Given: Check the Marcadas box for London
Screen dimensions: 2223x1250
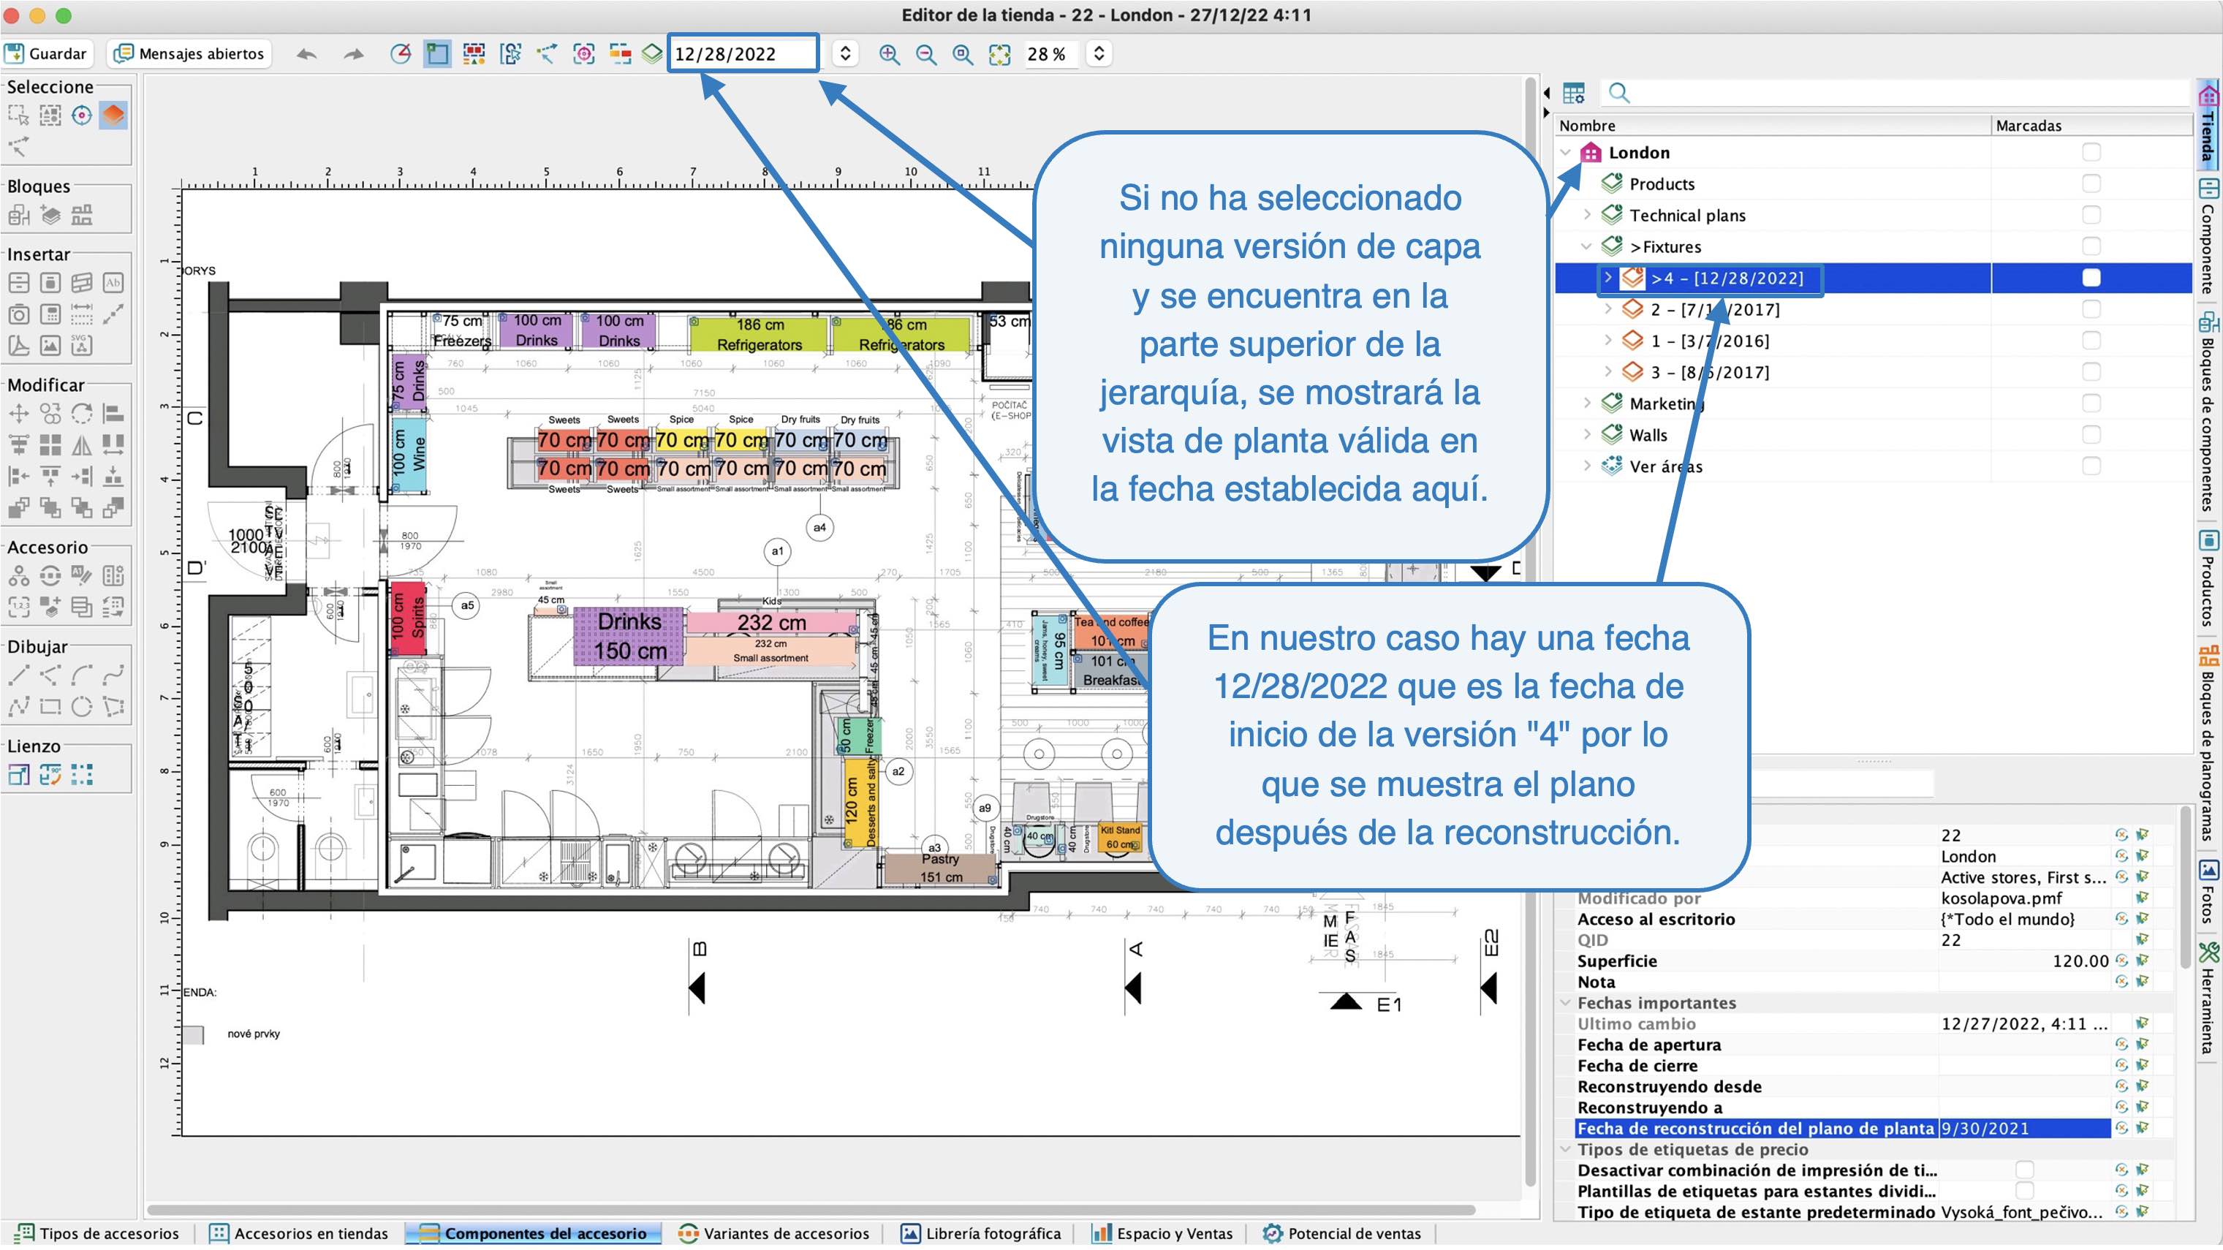Looking at the screenshot, I should pyautogui.click(x=2091, y=153).
